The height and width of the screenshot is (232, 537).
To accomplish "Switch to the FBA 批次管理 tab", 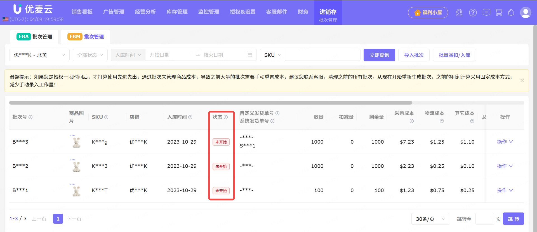I will pyautogui.click(x=34, y=37).
